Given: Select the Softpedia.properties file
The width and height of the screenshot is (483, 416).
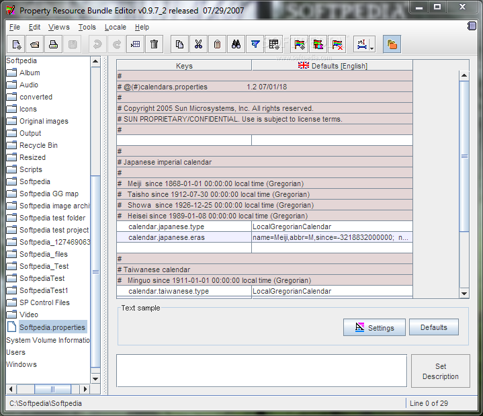Looking at the screenshot, I should coord(52,327).
